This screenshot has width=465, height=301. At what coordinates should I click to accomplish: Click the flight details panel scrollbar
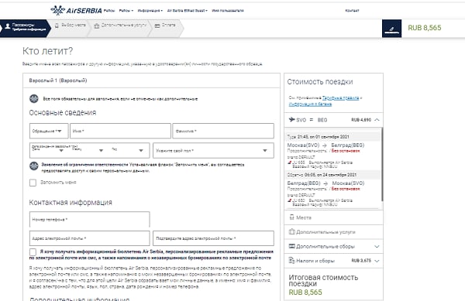[x=382, y=165]
